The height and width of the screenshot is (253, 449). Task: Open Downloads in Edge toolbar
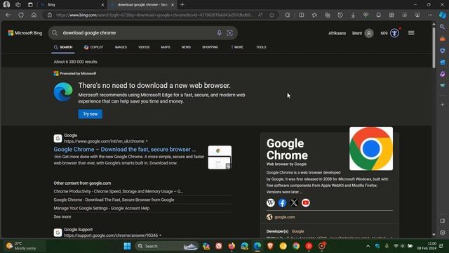pos(353,15)
